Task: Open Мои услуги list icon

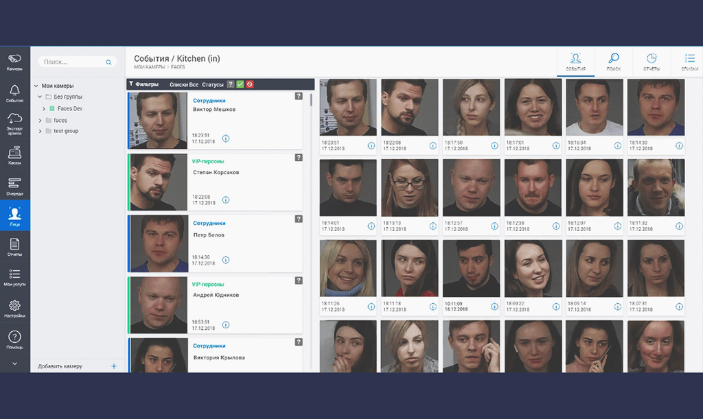Action: [x=15, y=276]
